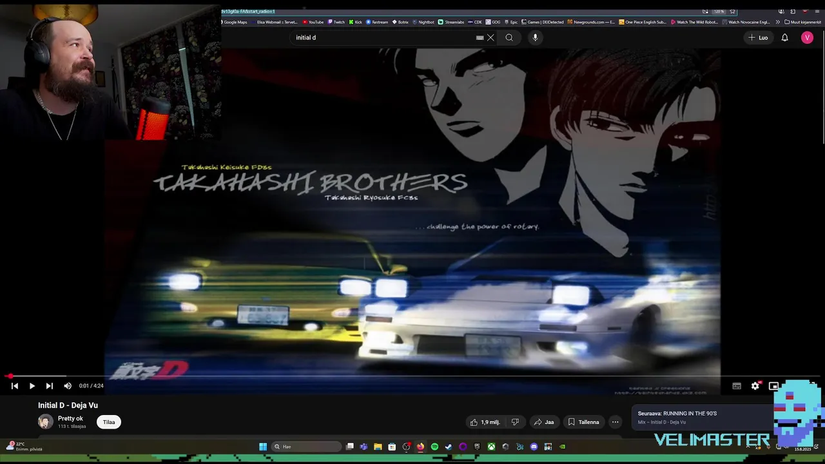Open the GOG bookmark

(493, 22)
